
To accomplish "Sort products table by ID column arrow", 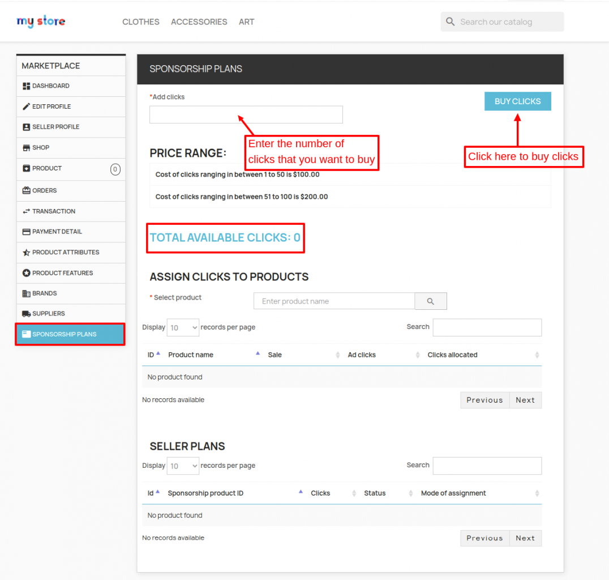I will pyautogui.click(x=158, y=353).
